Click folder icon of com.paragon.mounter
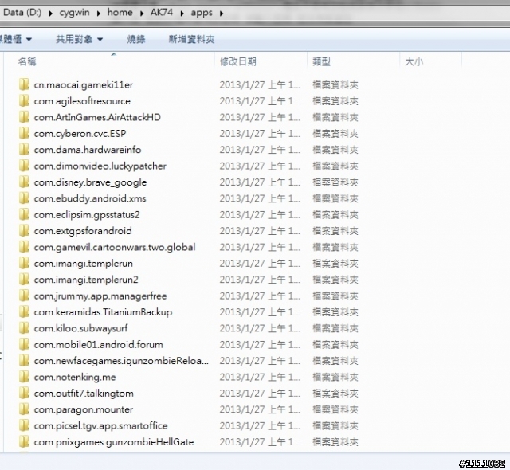Screen dimensions: 510x470 click(25, 409)
